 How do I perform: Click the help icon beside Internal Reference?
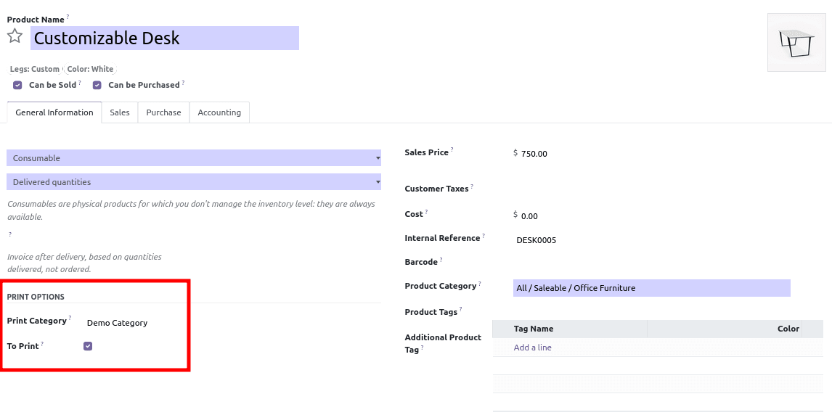[484, 236]
